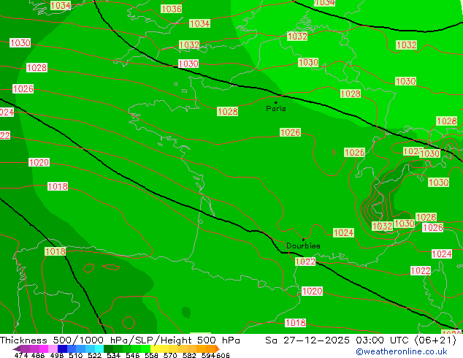This screenshot has height=358, width=463.
Task: Select the 1036 isobar pressure label
Action: (172, 9)
